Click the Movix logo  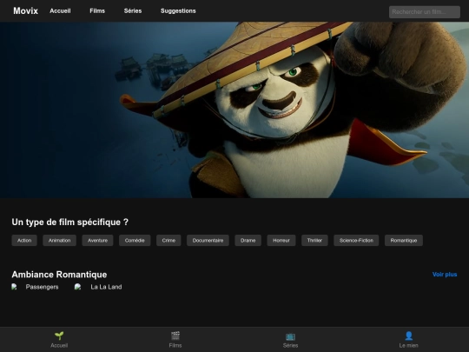pyautogui.click(x=26, y=10)
